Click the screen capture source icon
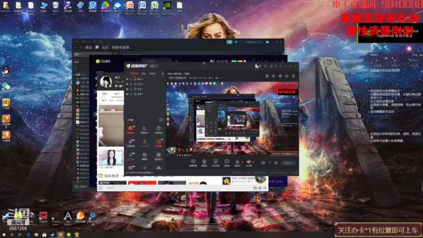The image size is (423, 238). 193,163
